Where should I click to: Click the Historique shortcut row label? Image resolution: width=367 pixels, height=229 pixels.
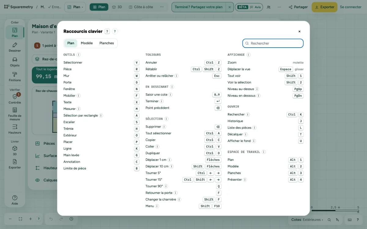pyautogui.click(x=235, y=121)
